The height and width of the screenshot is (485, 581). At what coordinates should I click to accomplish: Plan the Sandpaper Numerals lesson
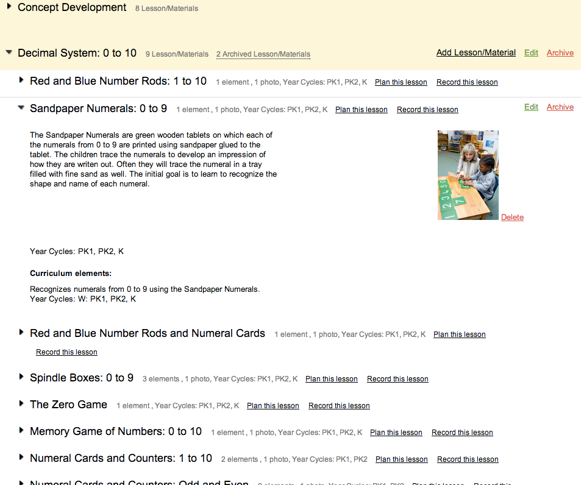point(362,110)
